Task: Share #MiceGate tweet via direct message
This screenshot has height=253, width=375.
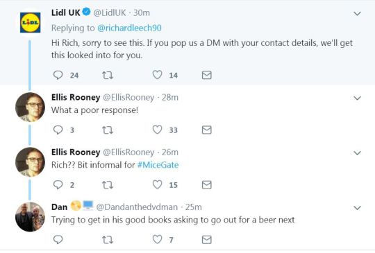Action: pyautogui.click(x=207, y=185)
